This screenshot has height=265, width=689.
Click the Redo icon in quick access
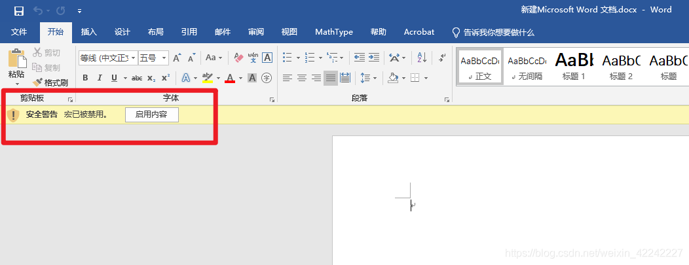(x=61, y=11)
